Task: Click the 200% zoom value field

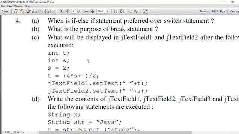Action: point(100,12)
